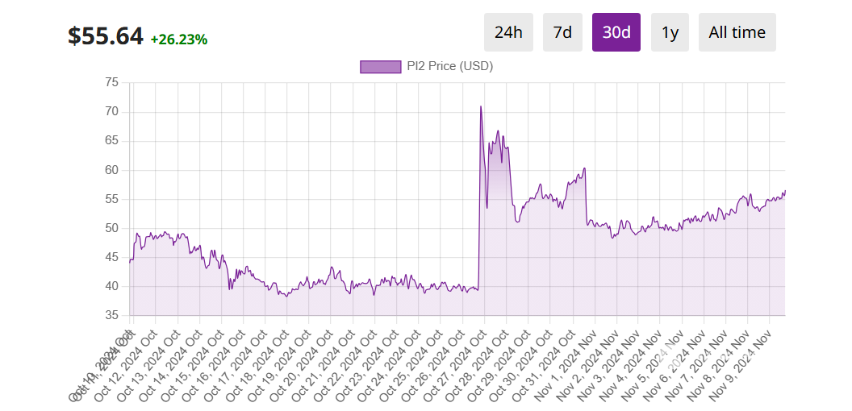The height and width of the screenshot is (411, 852).
Task: Click the +26.23% change indicator
Action: [x=179, y=39]
